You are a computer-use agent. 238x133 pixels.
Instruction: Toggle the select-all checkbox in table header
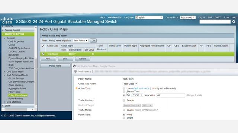[x=43, y=46]
